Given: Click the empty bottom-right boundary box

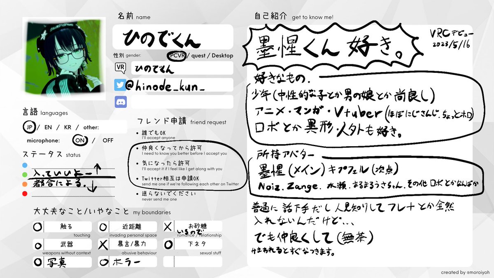Looking at the screenshot, I should pyautogui.click(x=193, y=262).
